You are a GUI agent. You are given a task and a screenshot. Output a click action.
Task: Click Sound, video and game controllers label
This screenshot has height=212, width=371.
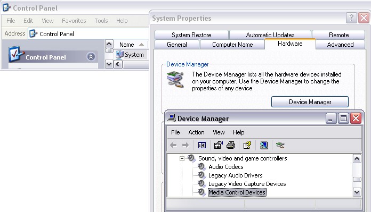243,158
